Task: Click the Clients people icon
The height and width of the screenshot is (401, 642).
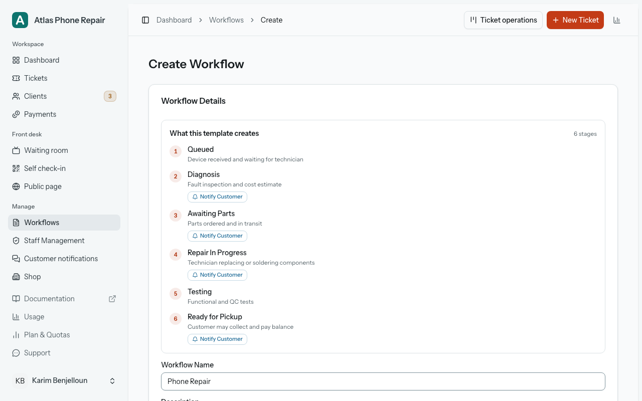Action: point(16,96)
